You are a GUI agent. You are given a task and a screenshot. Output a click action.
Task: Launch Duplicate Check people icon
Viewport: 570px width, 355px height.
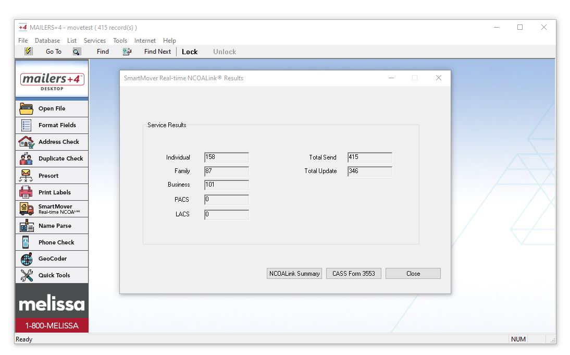coord(26,158)
